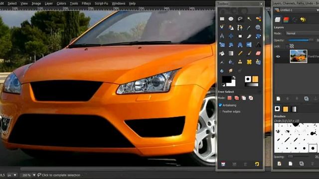Viewport: 319px width, 179px height.
Task: Switch to the Undo History tab
Action: coord(303,19)
